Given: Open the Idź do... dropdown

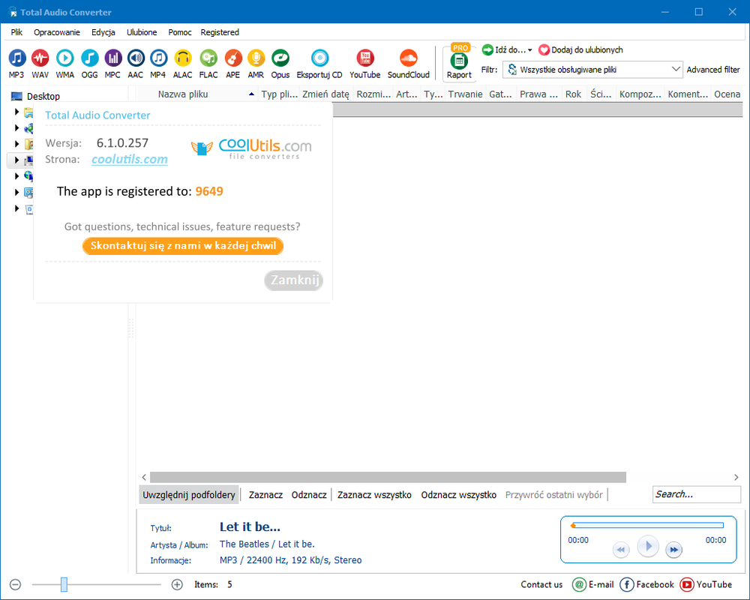Looking at the screenshot, I should point(508,49).
